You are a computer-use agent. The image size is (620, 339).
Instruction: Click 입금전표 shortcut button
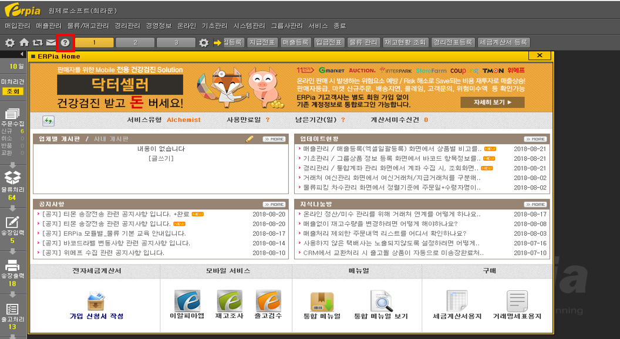tap(329, 42)
